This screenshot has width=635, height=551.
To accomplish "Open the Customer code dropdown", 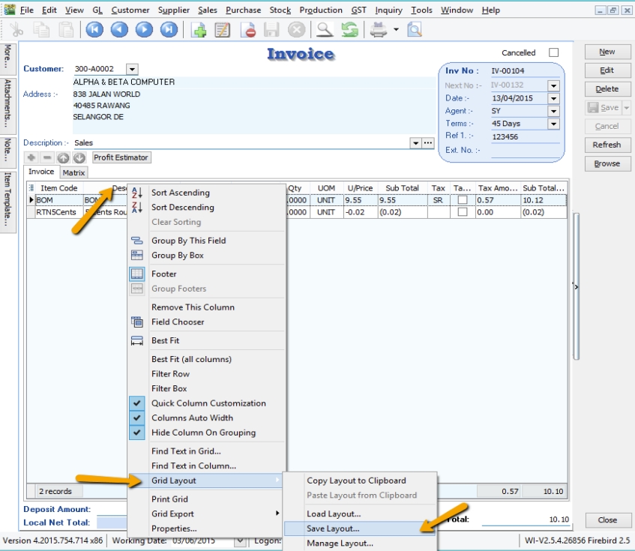I will [x=132, y=69].
